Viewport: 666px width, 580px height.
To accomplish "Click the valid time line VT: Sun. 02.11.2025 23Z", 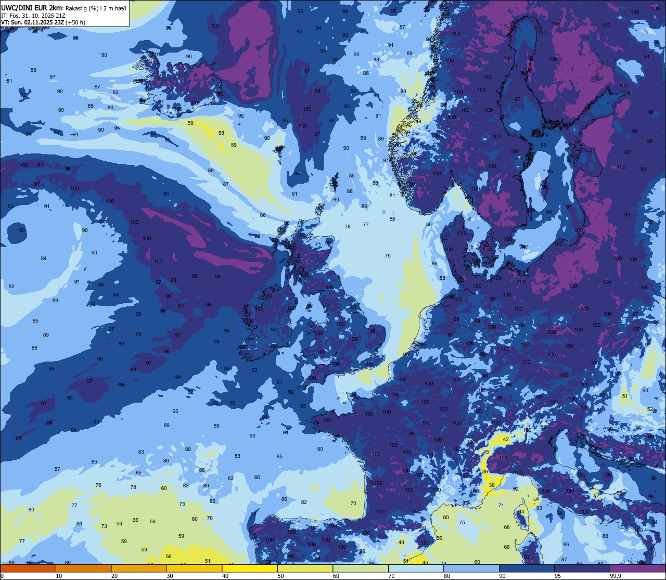I will [32, 22].
